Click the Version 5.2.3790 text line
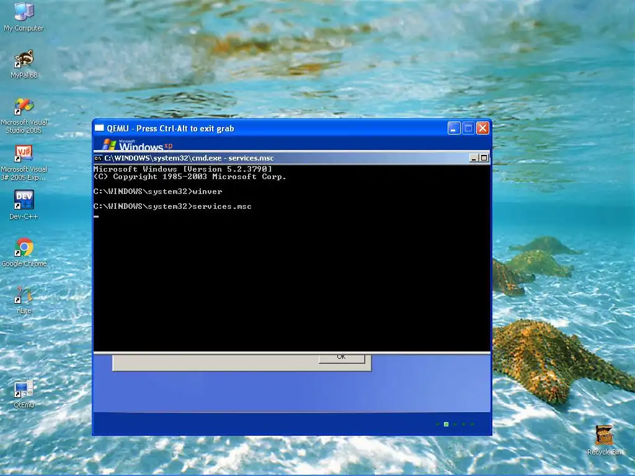Image resolution: width=635 pixels, height=476 pixels. coord(183,169)
